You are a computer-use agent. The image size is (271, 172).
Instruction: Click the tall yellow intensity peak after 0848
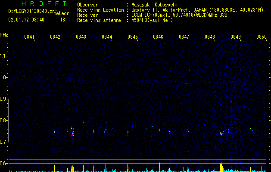click(221, 167)
